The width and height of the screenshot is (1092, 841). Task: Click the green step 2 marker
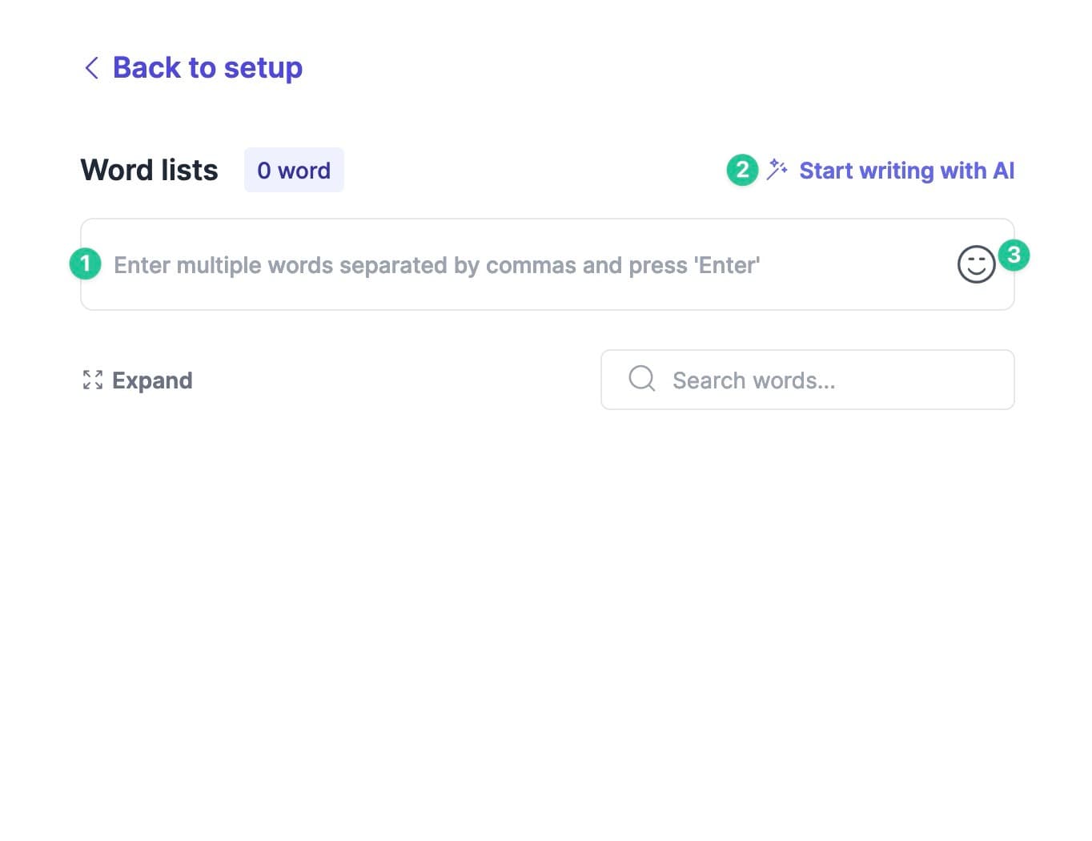(742, 170)
